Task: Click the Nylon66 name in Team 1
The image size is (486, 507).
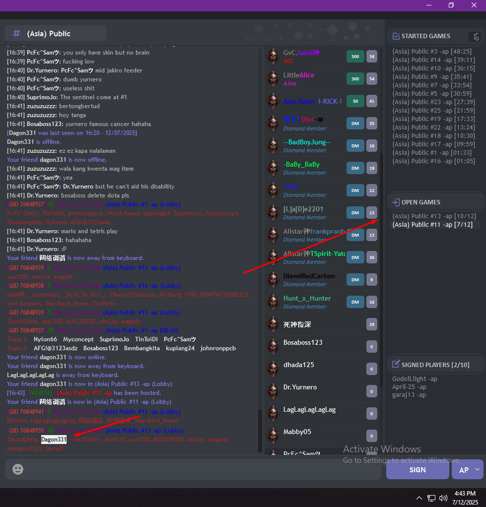Action: pos(45,339)
